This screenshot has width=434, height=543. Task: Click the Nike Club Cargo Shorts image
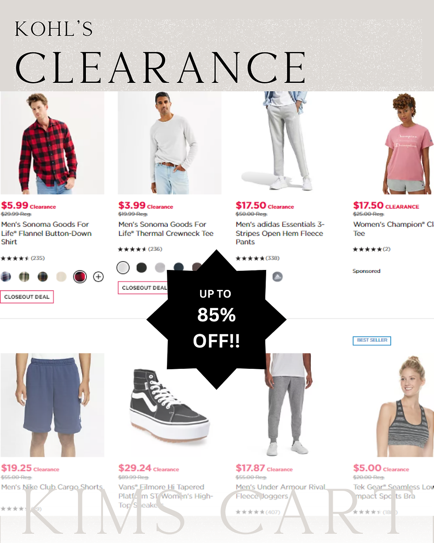(x=52, y=405)
